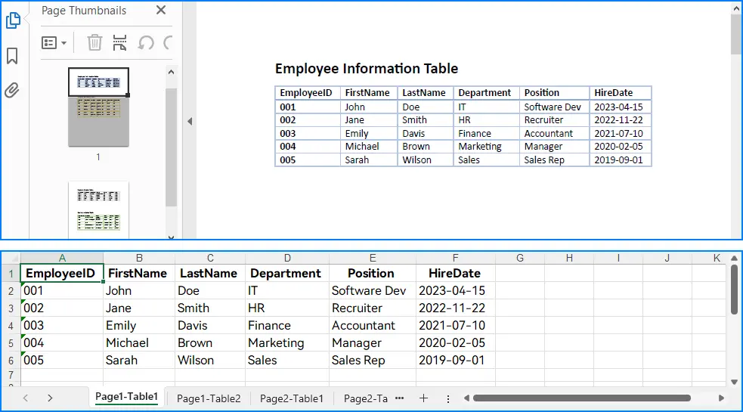Click PDF cell Software Dev
Viewport: 743px width, 412px height.
pyautogui.click(x=553, y=107)
